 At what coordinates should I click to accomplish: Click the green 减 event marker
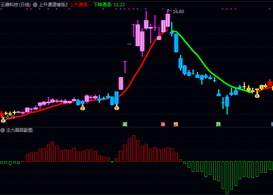(125, 124)
